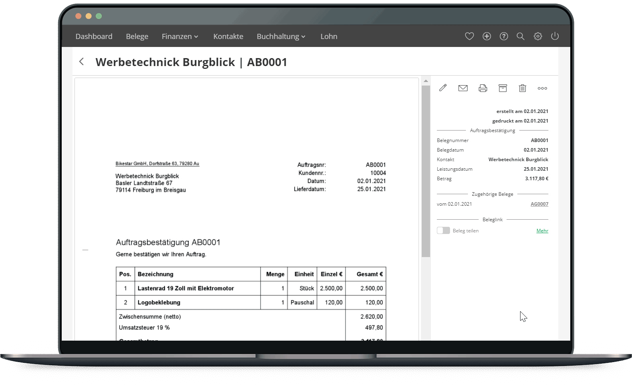Open search with magnifier icon

tap(520, 36)
